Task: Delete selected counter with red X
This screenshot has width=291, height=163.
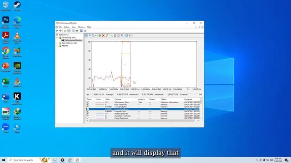Action: click(x=103, y=35)
